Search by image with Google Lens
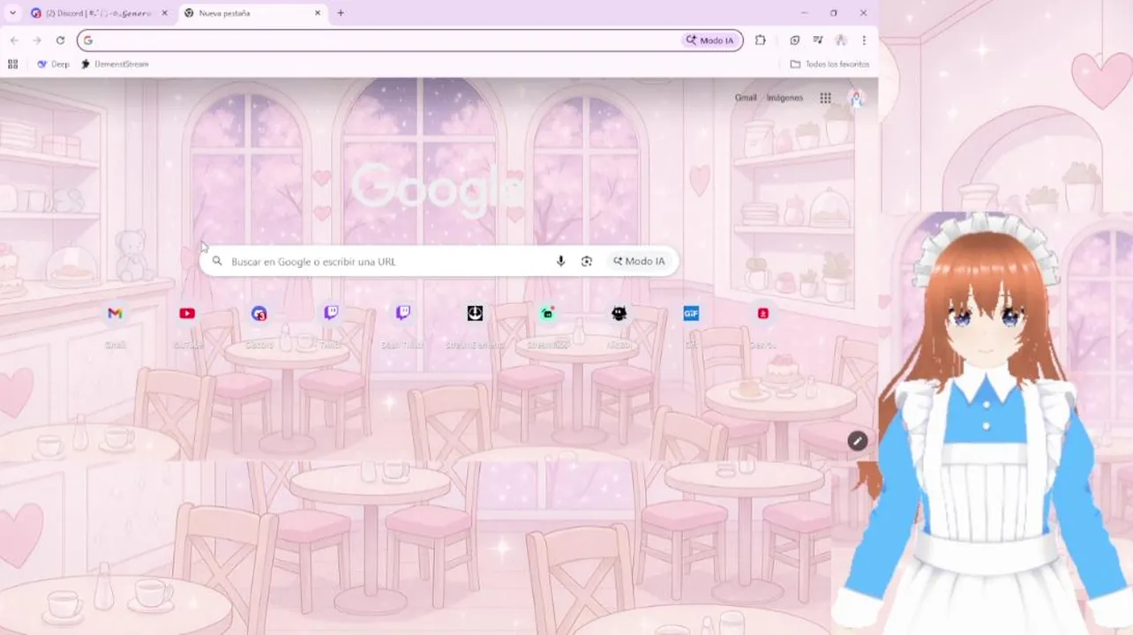 (586, 261)
